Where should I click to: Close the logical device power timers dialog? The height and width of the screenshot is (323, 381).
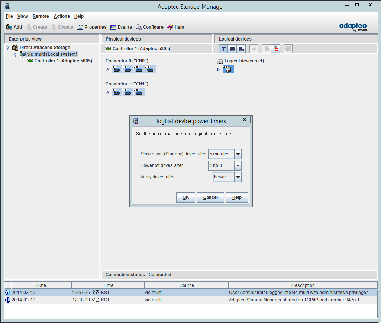coord(244,119)
